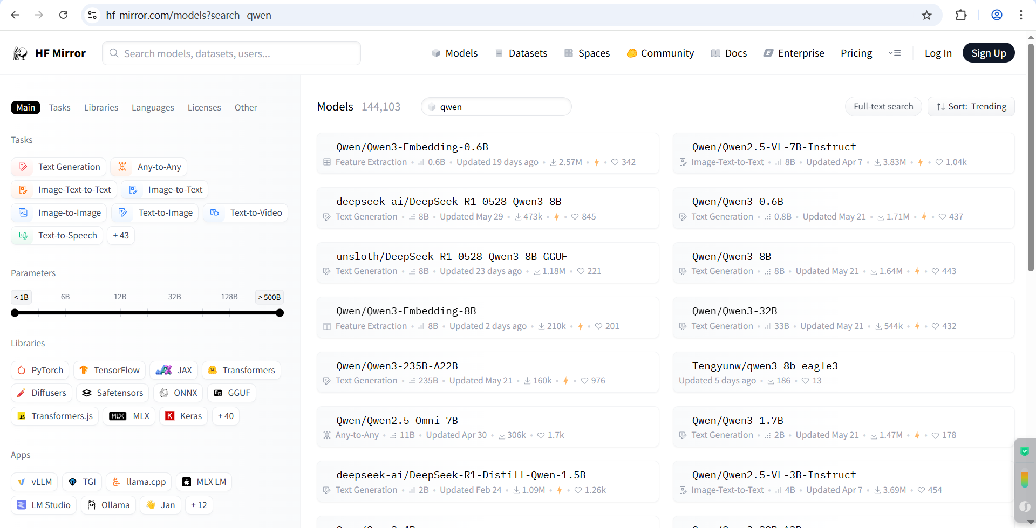Viewport: 1036px width, 528px height.
Task: Click the model name filter field containing qwen
Action: click(496, 107)
